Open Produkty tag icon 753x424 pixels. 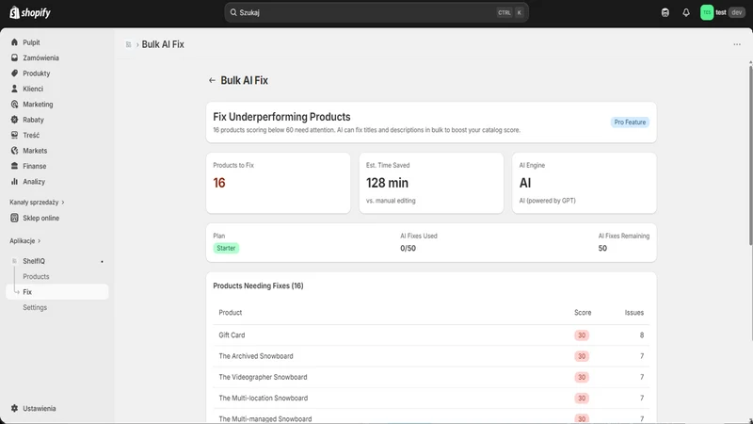click(x=14, y=73)
